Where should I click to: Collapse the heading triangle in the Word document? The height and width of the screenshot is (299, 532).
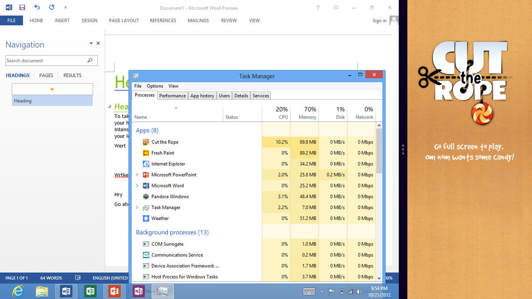(x=110, y=106)
